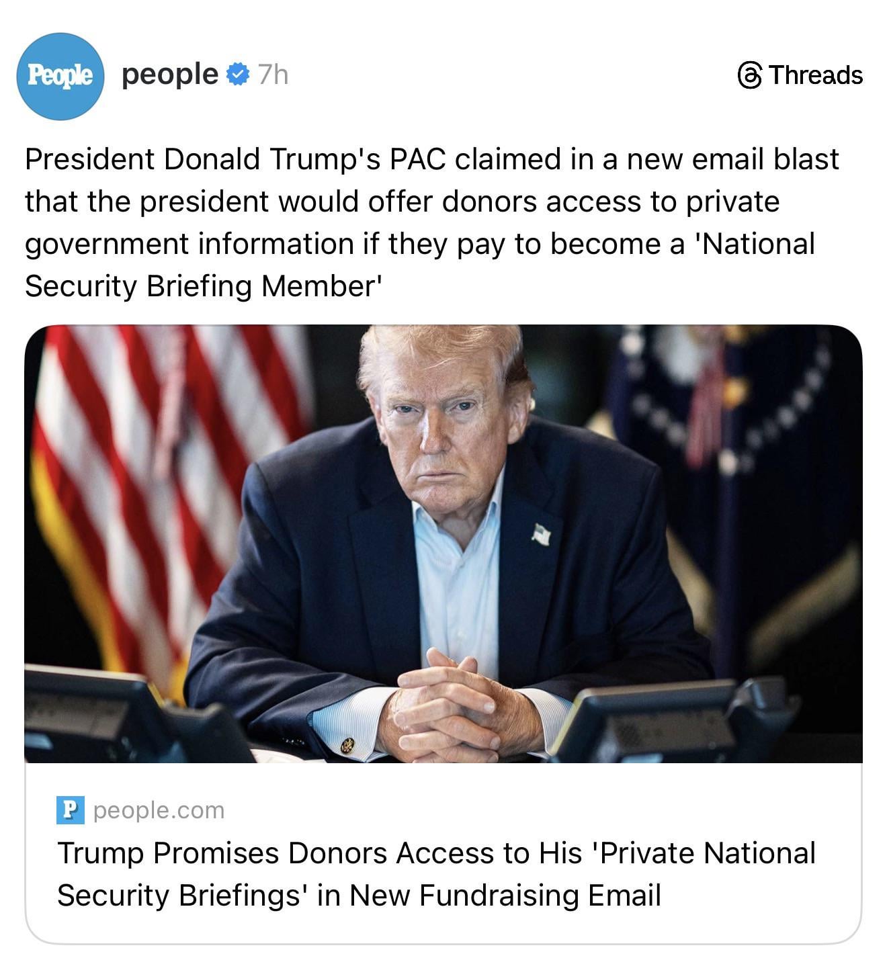The width and height of the screenshot is (887, 956).
Task: Open the 'Trump Promises Donors Access' headline
Action: pos(436,874)
